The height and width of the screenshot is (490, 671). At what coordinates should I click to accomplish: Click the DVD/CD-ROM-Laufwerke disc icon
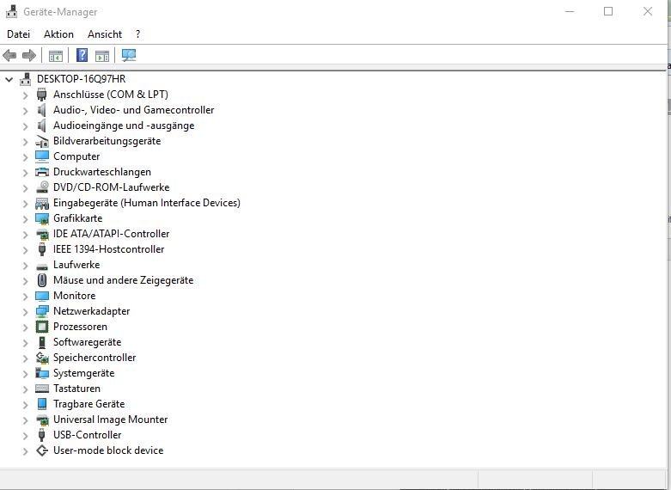point(42,187)
